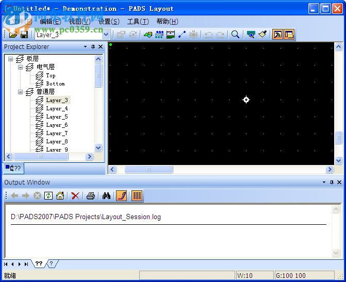Open the 编辑(E) menu
Image resolution: width=346 pixels, height=282 pixels.
pos(51,22)
